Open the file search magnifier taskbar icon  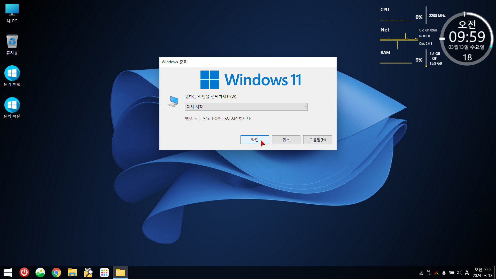click(88, 273)
